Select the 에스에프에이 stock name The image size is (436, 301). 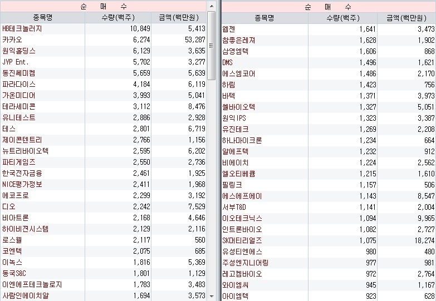[242, 196]
